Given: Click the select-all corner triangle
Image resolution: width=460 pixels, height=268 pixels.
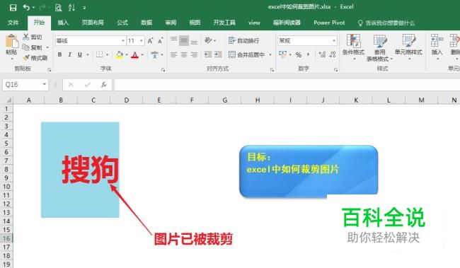Looking at the screenshot, I should tap(8, 100).
